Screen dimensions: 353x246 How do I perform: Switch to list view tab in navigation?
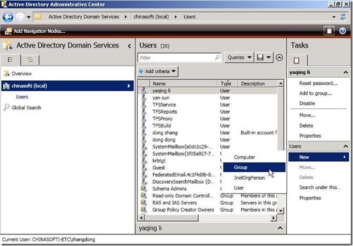[10, 60]
